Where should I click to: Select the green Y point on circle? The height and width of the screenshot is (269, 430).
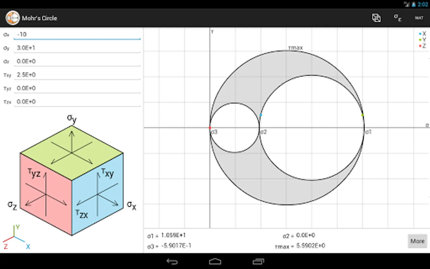coord(363,115)
